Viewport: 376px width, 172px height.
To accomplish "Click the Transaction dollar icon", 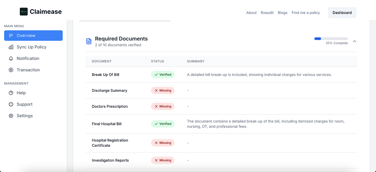I will click(11, 70).
